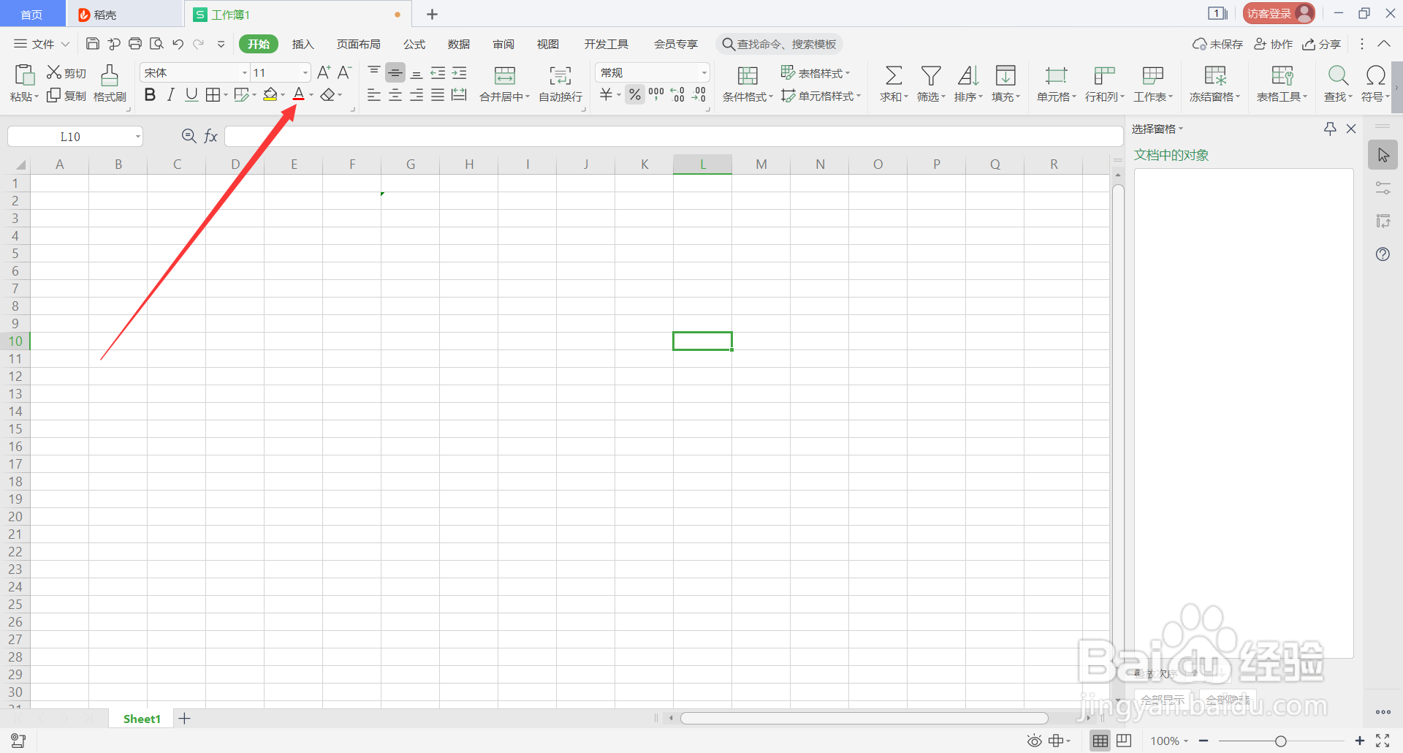
Task: Toggle Italic formatting
Action: (x=170, y=94)
